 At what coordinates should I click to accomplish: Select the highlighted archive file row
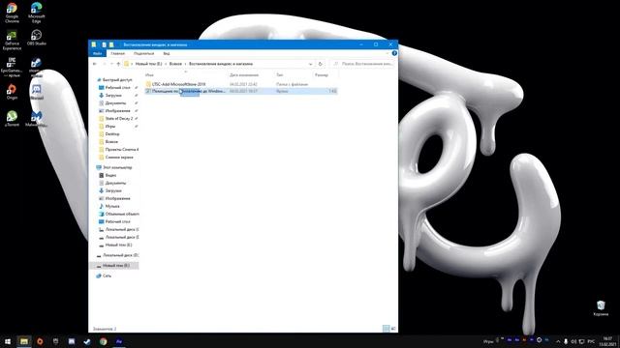[x=241, y=91]
